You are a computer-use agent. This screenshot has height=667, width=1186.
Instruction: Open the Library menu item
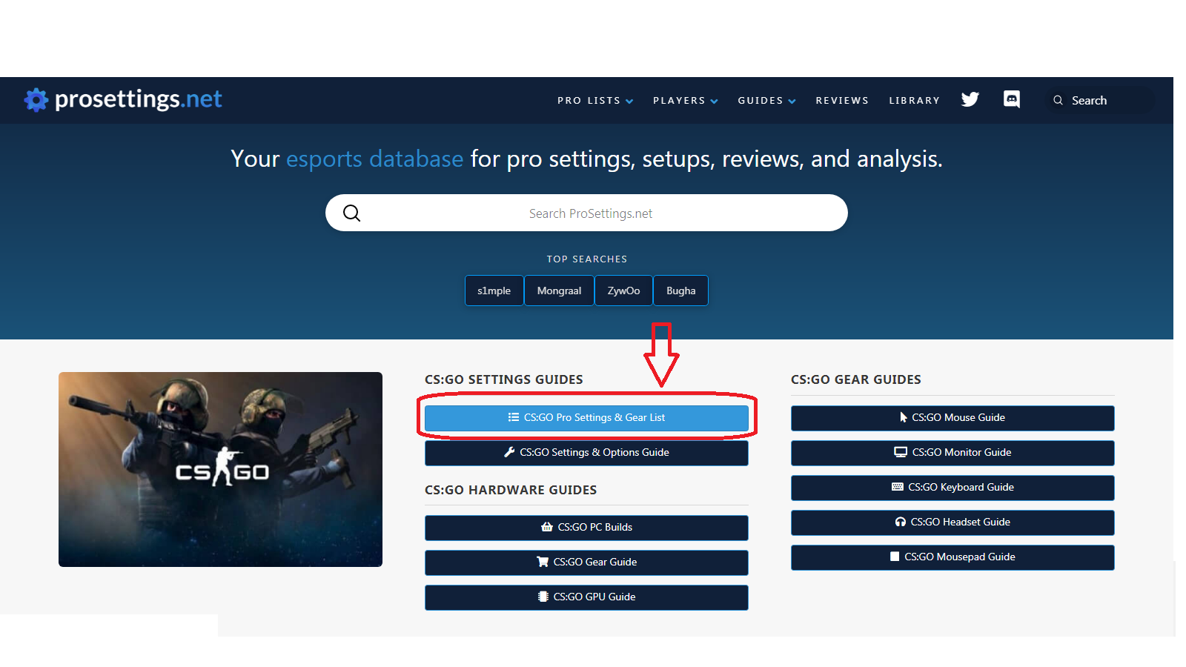point(915,100)
